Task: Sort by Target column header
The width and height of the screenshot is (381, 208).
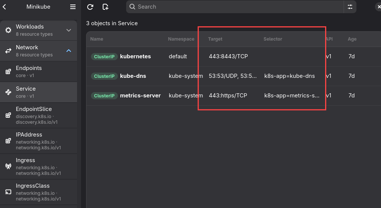Action: (215, 39)
